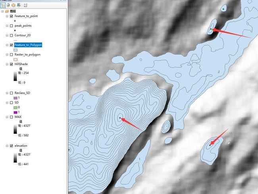
Task: Click the highlighted Feature_to_Polygon layer name
Action: [x=28, y=45]
